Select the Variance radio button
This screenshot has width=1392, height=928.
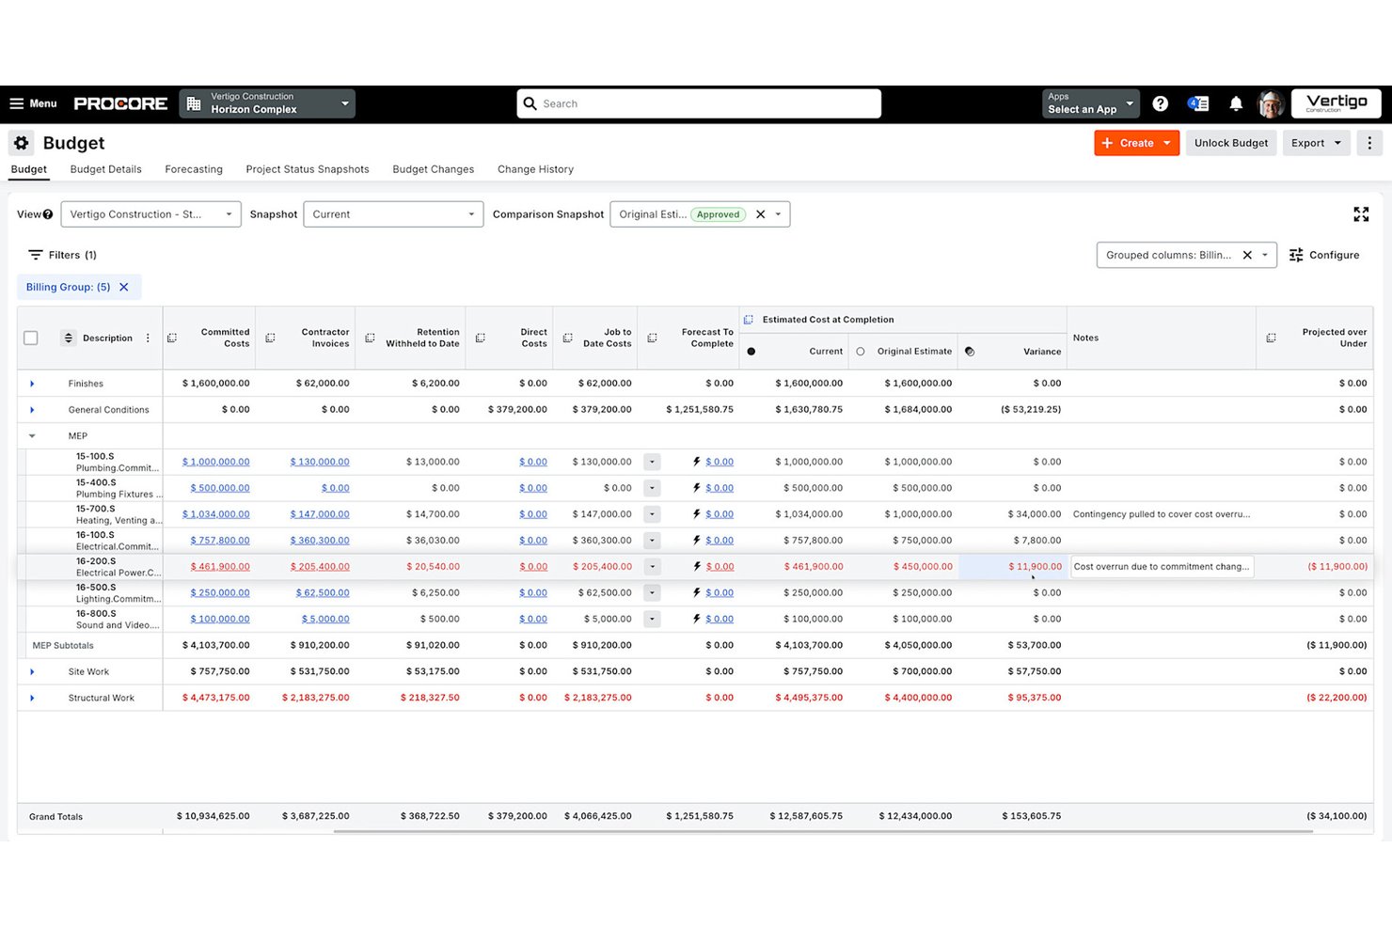970,352
